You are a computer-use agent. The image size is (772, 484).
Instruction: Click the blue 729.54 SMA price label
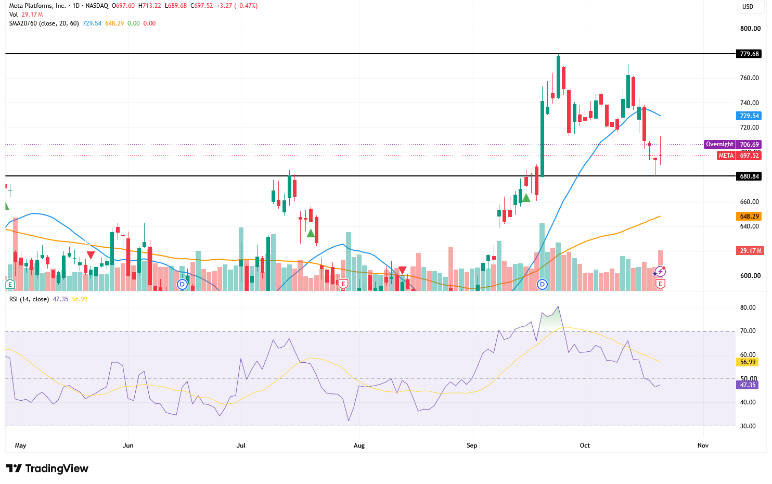tap(750, 116)
